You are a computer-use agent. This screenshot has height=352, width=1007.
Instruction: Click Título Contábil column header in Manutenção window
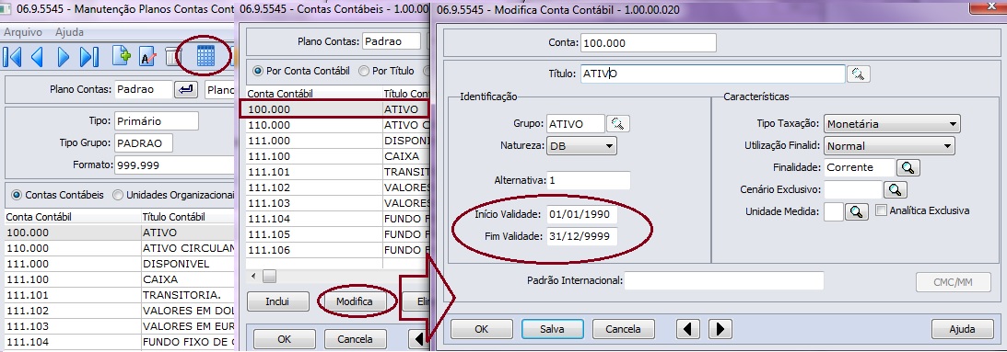[187, 217]
